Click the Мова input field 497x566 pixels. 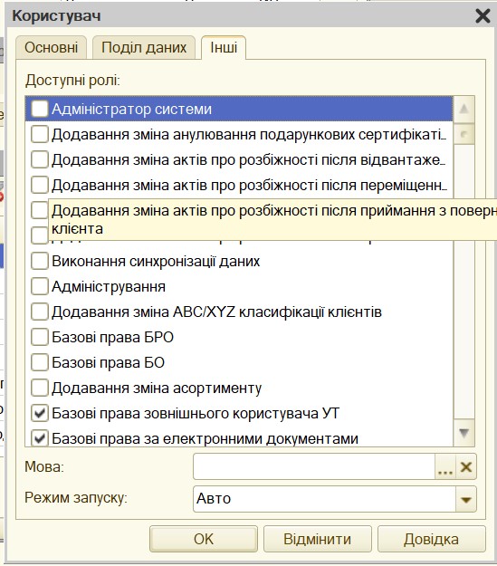pos(313,466)
